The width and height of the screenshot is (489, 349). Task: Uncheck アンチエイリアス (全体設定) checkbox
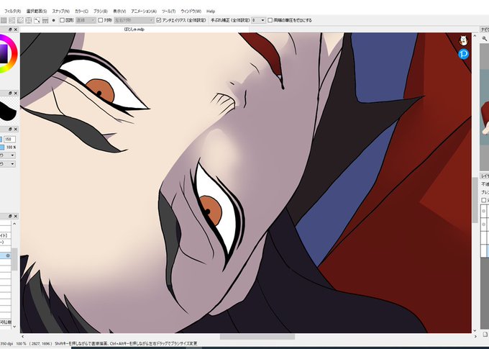coord(159,20)
